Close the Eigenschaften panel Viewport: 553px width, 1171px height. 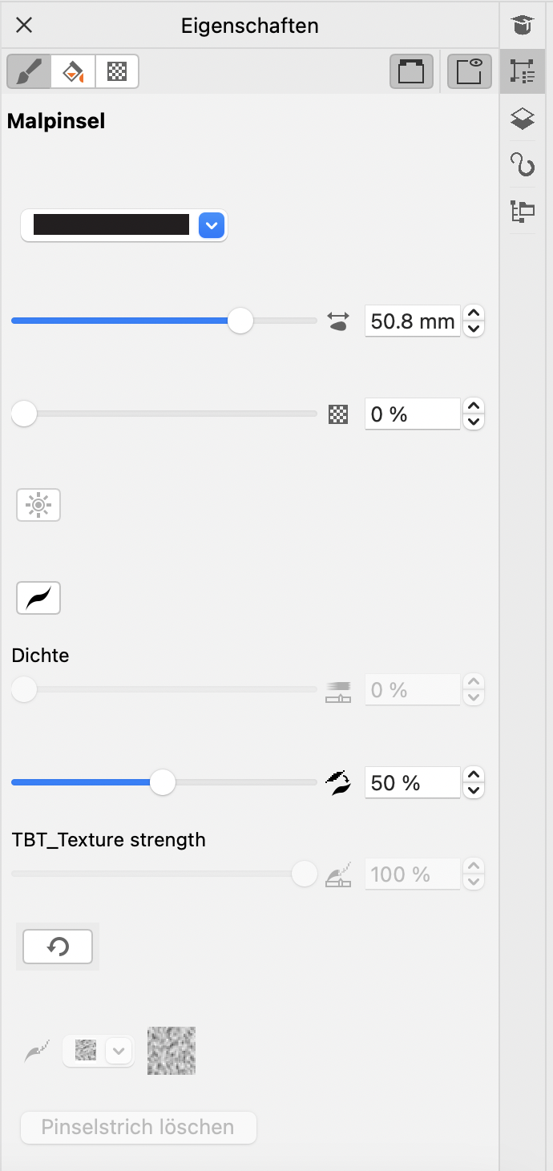point(24,26)
